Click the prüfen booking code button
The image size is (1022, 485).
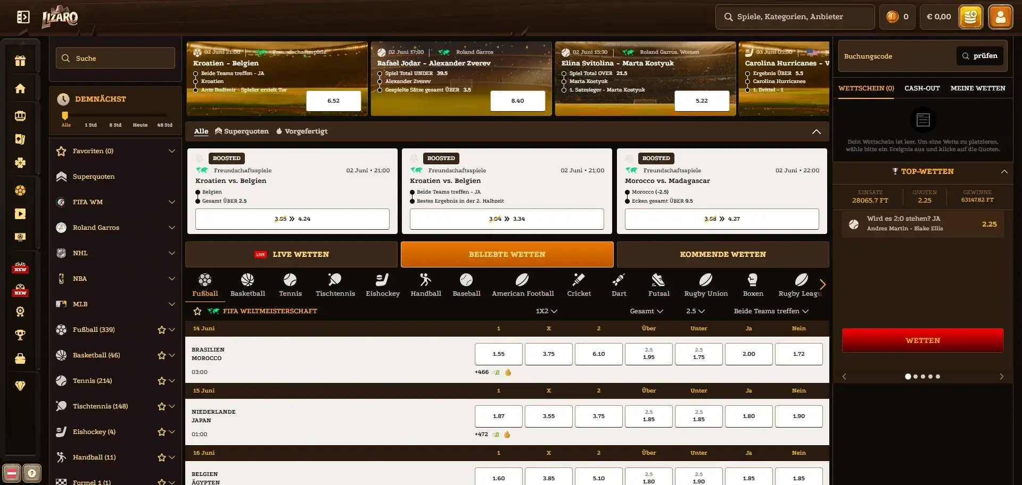pyautogui.click(x=980, y=56)
